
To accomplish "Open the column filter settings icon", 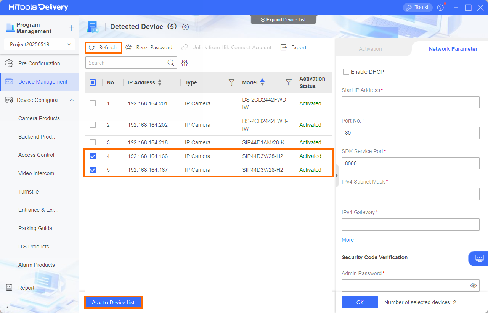I will tap(185, 63).
